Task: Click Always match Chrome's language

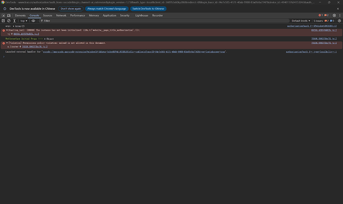Action: click(x=107, y=9)
